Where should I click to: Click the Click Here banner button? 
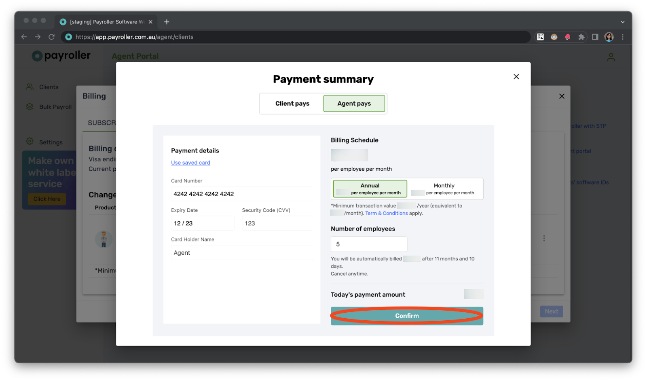[47, 199]
